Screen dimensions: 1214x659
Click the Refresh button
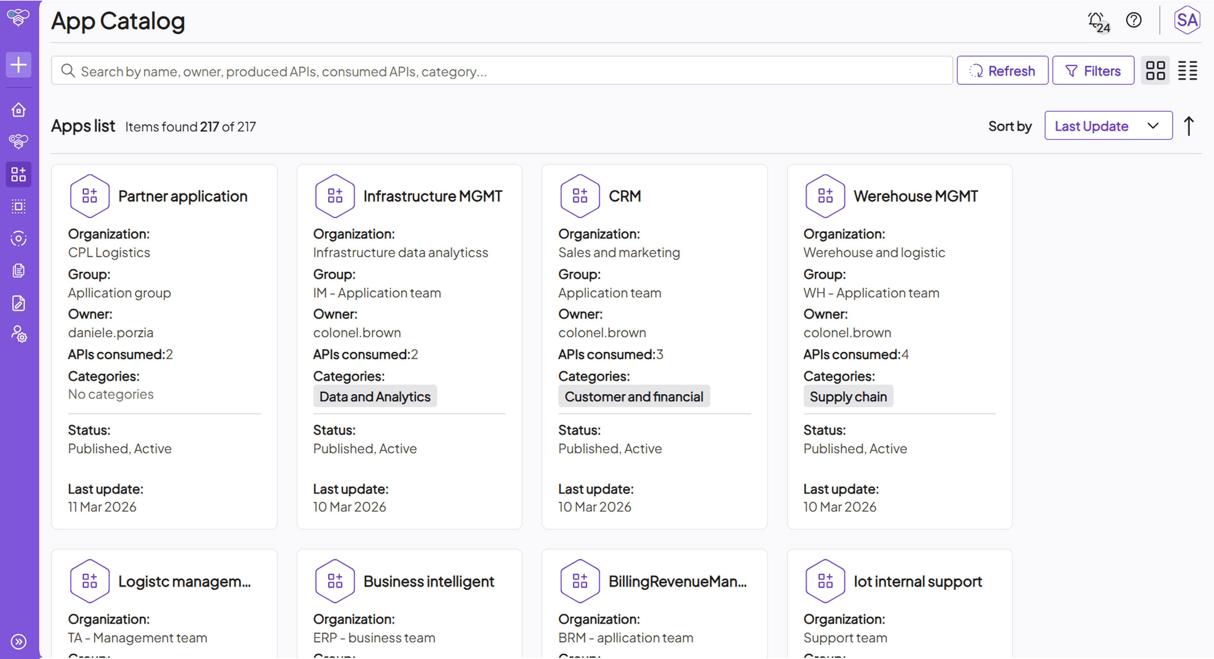click(x=1002, y=70)
